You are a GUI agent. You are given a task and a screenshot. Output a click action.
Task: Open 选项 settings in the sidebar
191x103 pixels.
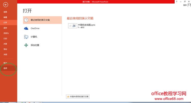pyautogui.click(x=5, y=68)
